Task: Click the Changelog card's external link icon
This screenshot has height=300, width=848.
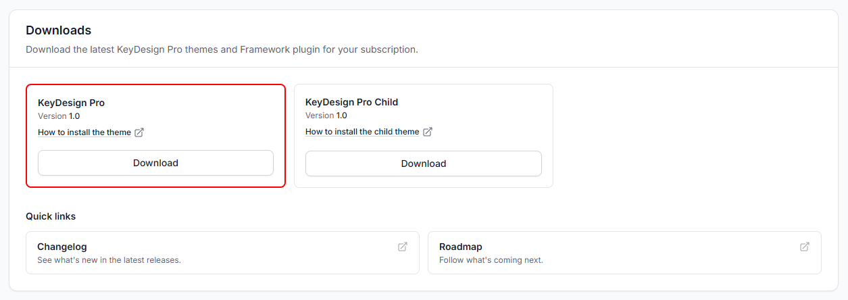Action: [403, 247]
